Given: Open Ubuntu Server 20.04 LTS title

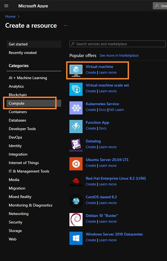Looking at the screenshot, I should 107,160.
